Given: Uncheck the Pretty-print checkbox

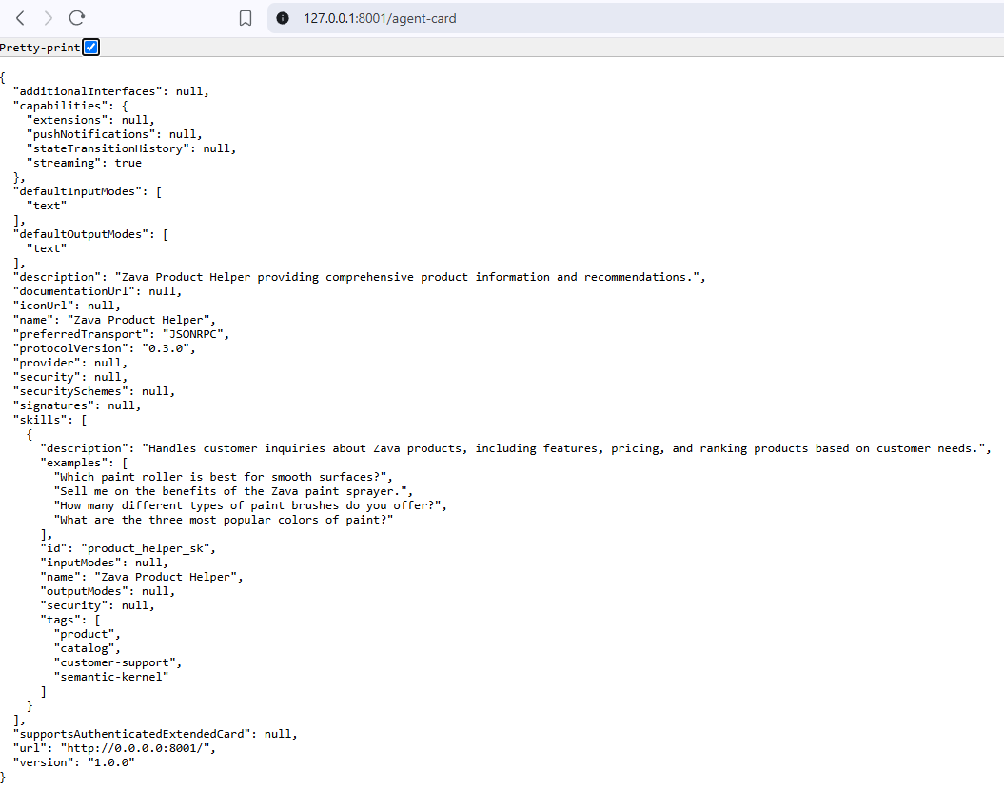Looking at the screenshot, I should tap(91, 47).
